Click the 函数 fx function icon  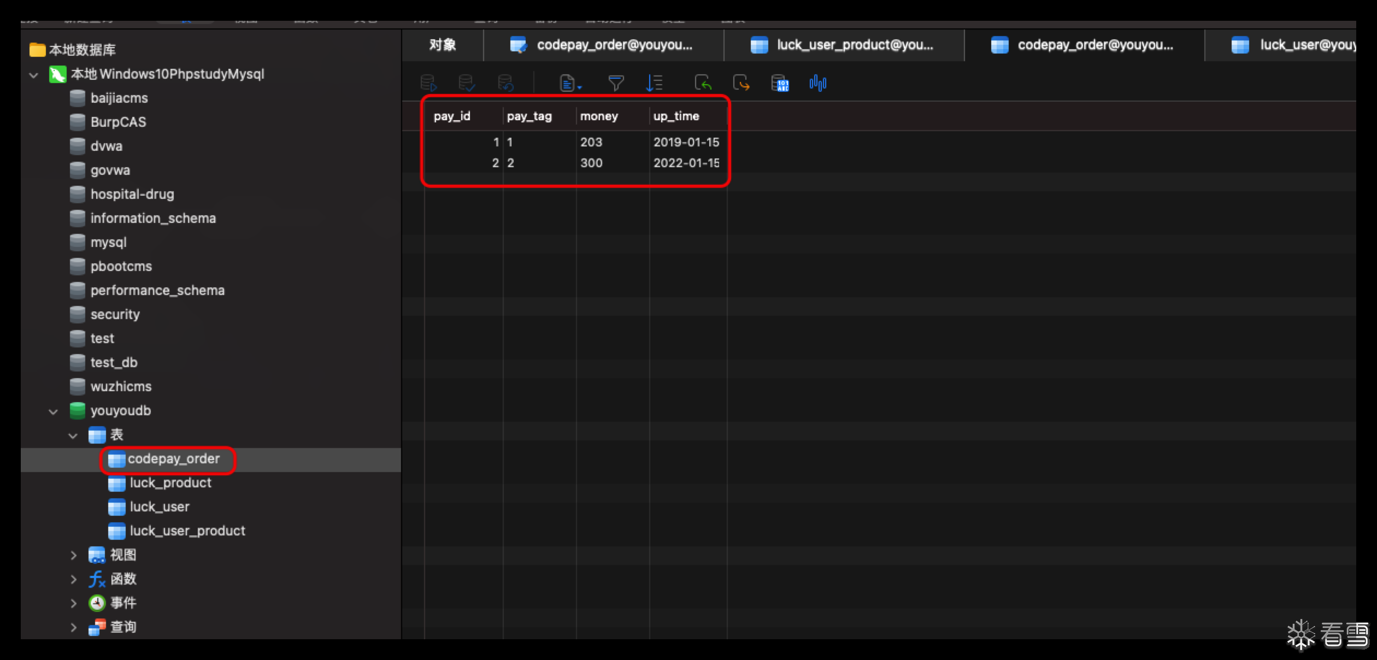(97, 579)
